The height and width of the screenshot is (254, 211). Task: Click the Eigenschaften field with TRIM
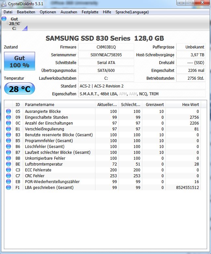(x=142, y=94)
